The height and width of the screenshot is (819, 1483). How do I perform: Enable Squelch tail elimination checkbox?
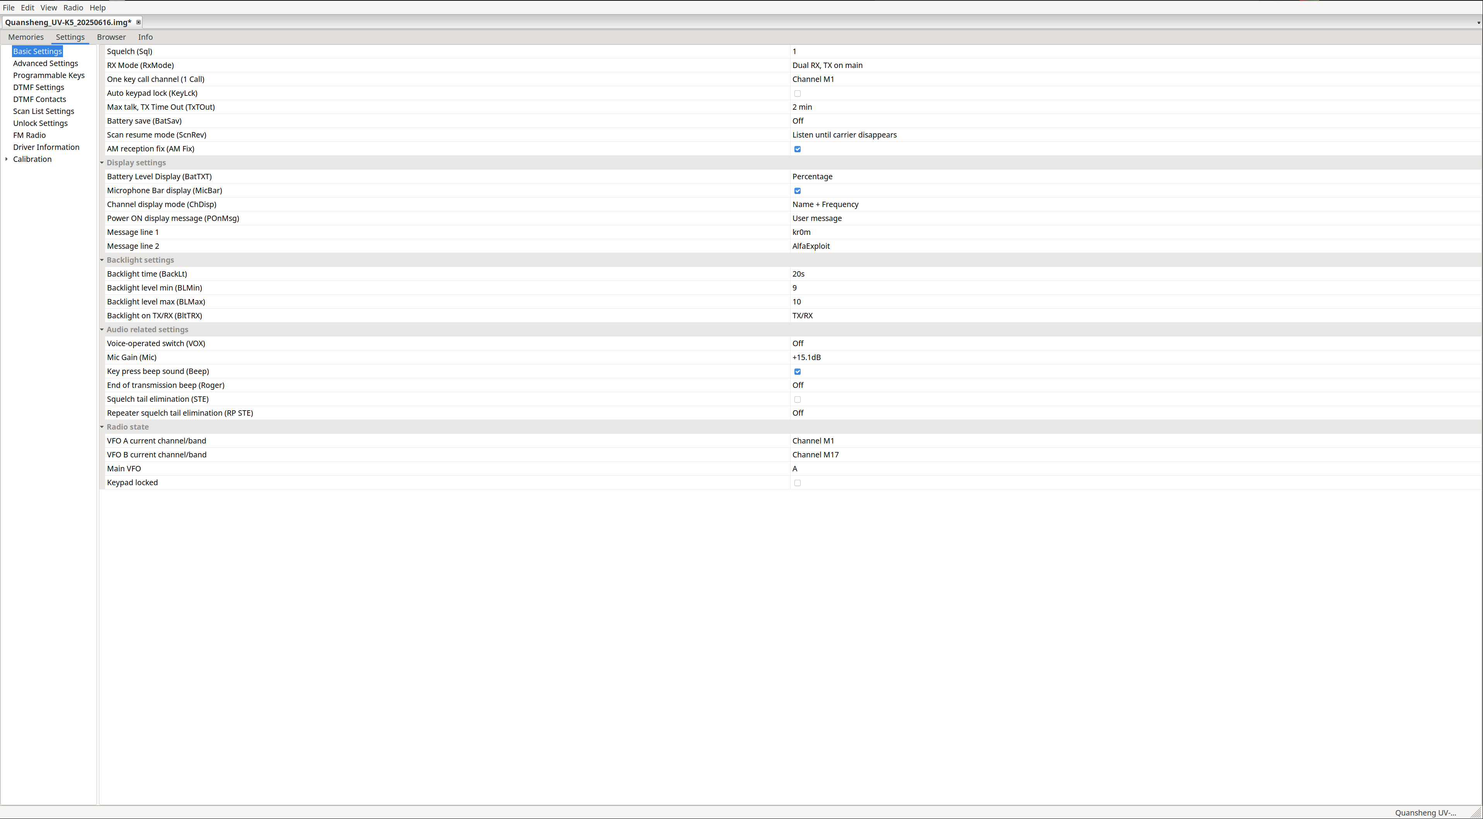point(798,399)
